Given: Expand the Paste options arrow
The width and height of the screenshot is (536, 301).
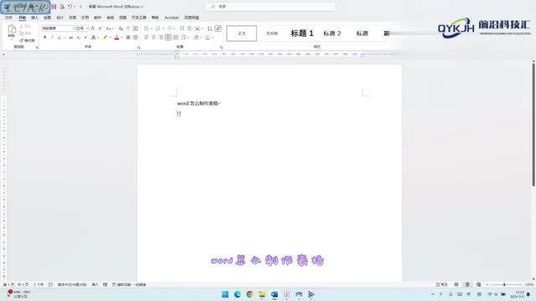Looking at the screenshot, I should click(12, 39).
